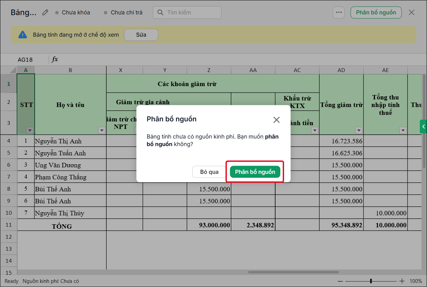The width and height of the screenshot is (427, 287).
Task: Expand the green side panel arrow
Action: pyautogui.click(x=423, y=127)
